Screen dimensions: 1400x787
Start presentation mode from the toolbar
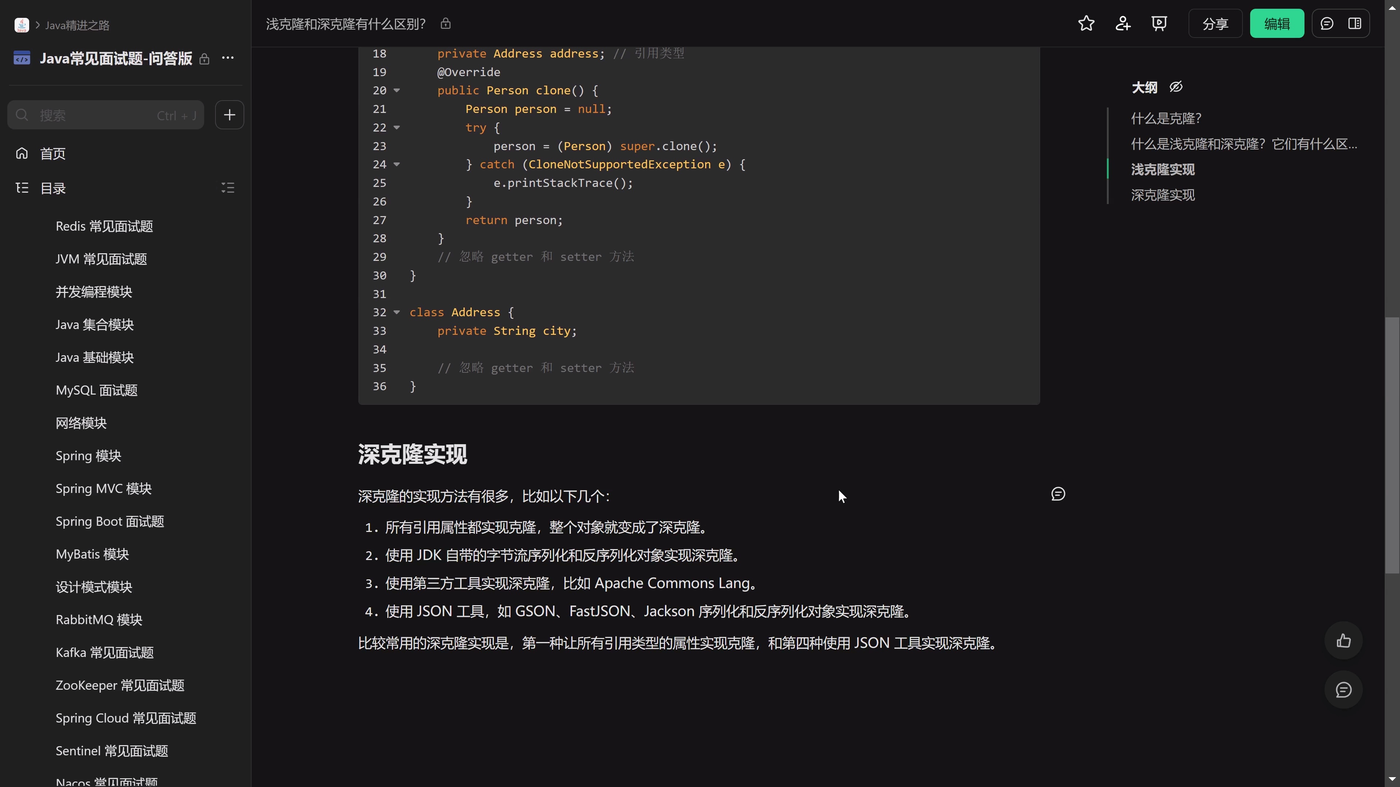tap(1159, 23)
